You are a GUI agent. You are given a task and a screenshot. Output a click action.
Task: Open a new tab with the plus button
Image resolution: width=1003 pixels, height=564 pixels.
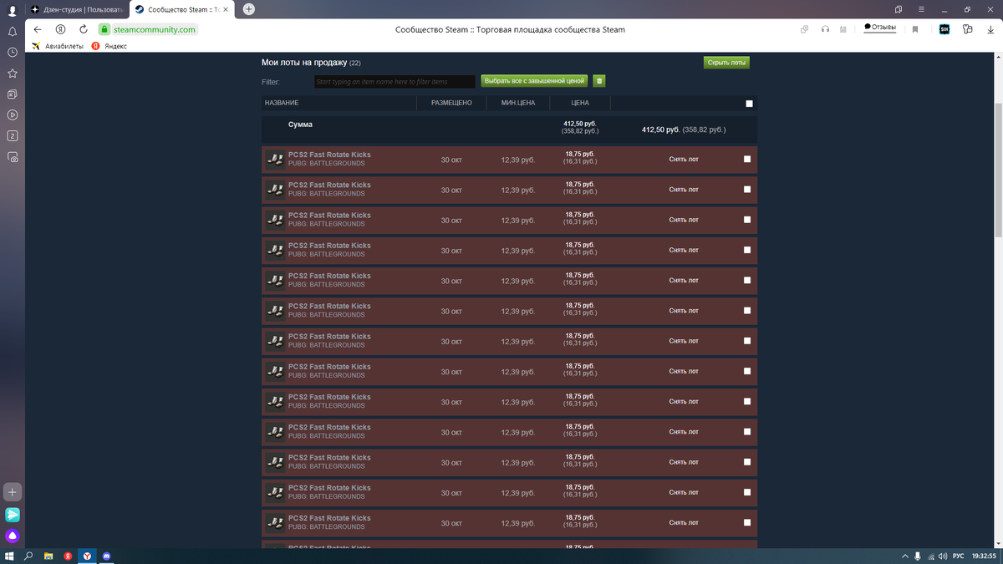point(249,9)
